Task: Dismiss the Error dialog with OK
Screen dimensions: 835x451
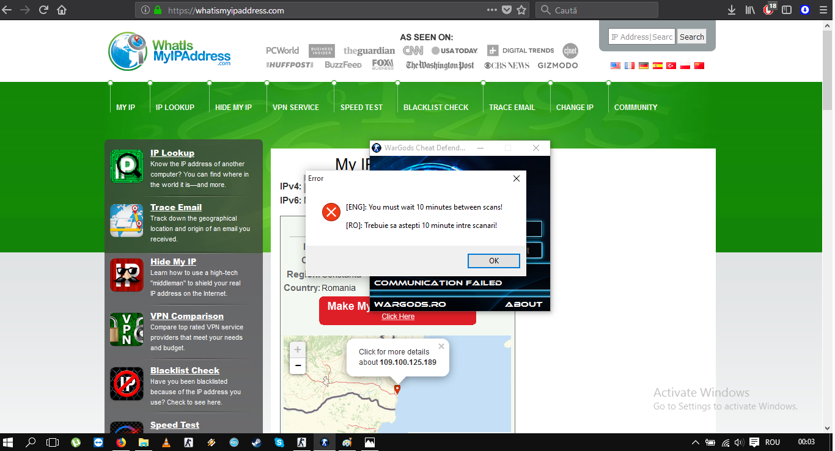Action: pos(494,261)
